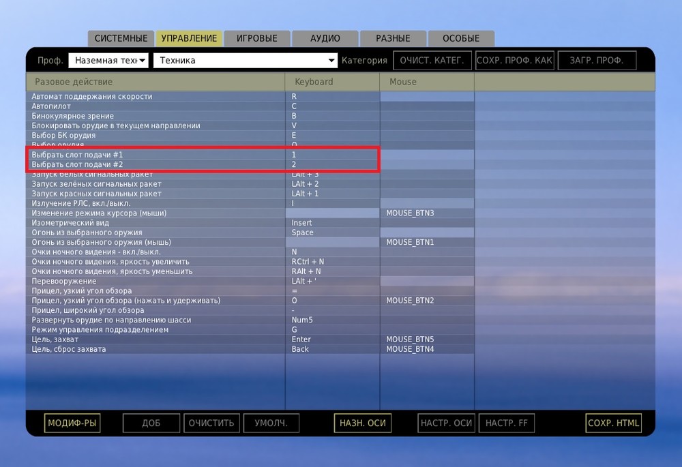The height and width of the screenshot is (467, 682).
Task: Click the Mouse column header
Action: tap(427, 82)
